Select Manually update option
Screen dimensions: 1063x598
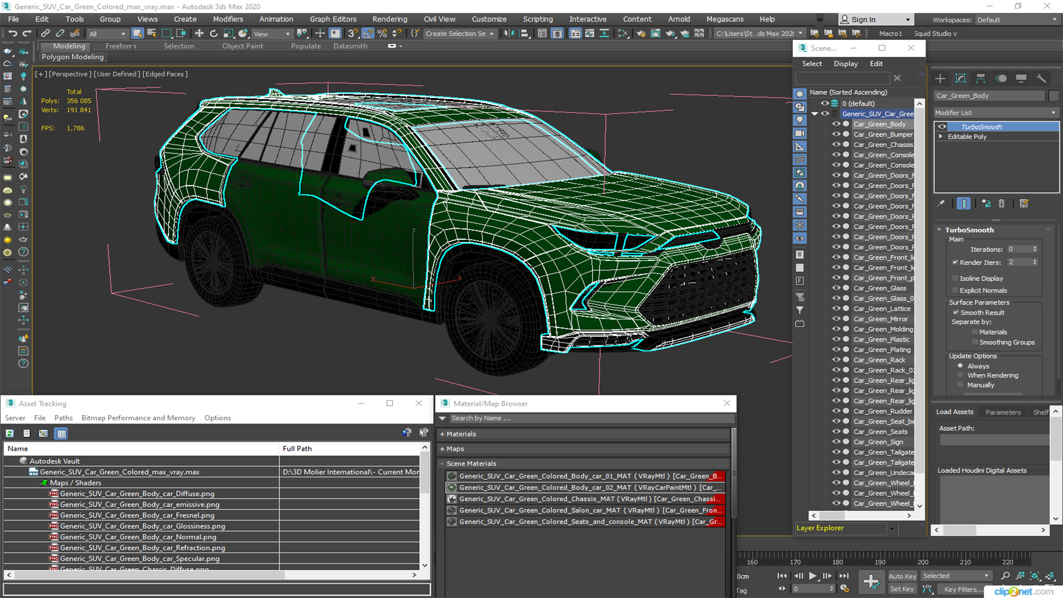961,385
